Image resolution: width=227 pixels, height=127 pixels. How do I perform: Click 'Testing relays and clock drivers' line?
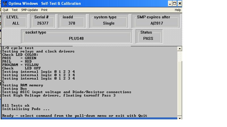(38, 51)
